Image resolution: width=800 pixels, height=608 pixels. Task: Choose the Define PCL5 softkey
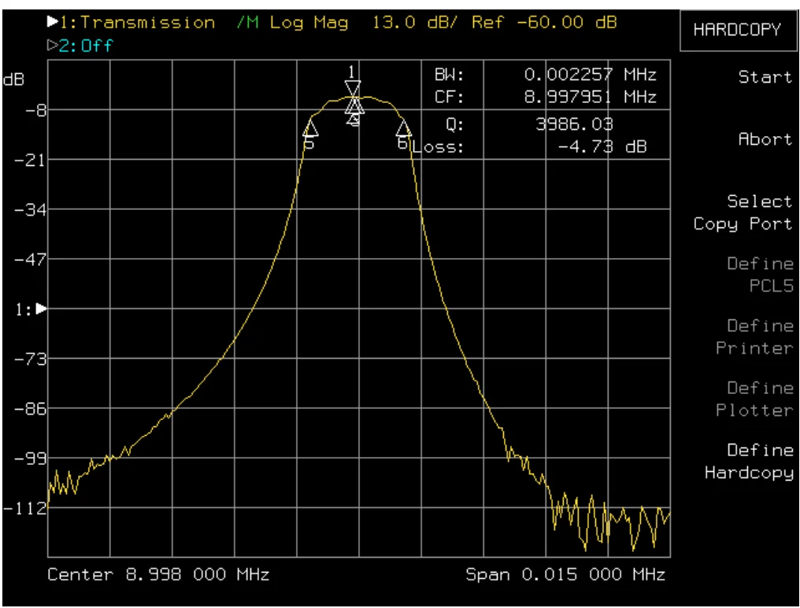(760, 275)
